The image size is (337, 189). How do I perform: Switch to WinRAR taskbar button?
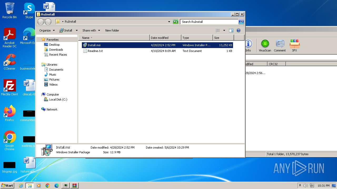[75, 186]
